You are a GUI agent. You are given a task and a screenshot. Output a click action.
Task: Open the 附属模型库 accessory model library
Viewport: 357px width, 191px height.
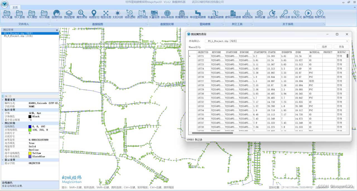pos(182,14)
